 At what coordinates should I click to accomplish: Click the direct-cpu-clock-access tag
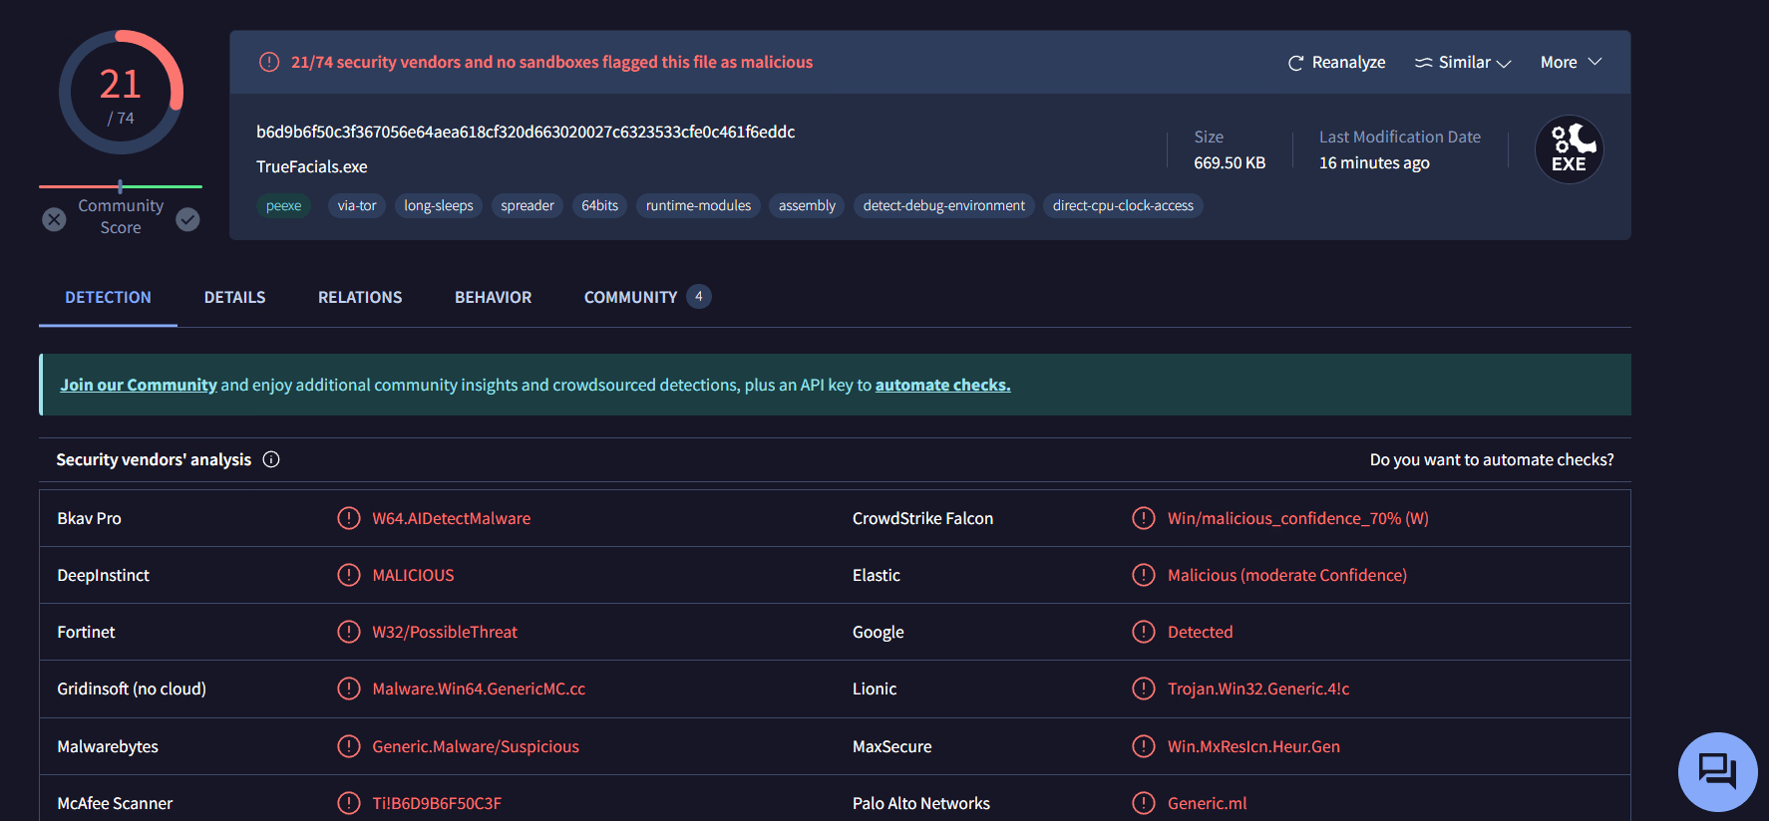pyautogui.click(x=1123, y=206)
